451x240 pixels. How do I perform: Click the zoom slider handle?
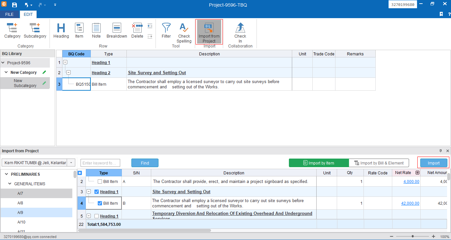pyautogui.click(x=412, y=236)
